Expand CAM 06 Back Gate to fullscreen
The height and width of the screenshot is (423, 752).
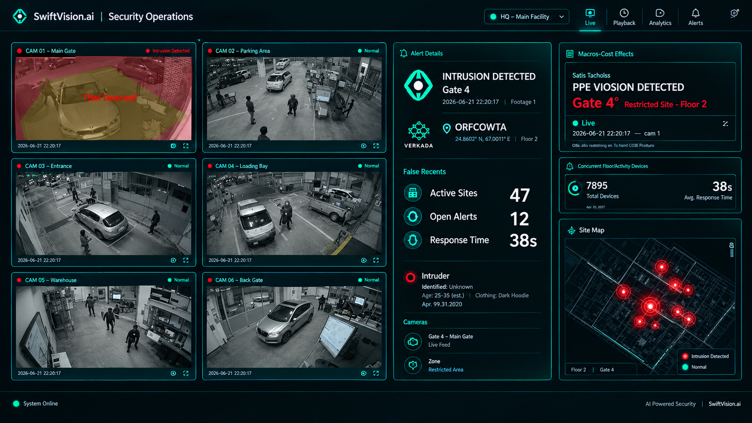[x=376, y=373]
